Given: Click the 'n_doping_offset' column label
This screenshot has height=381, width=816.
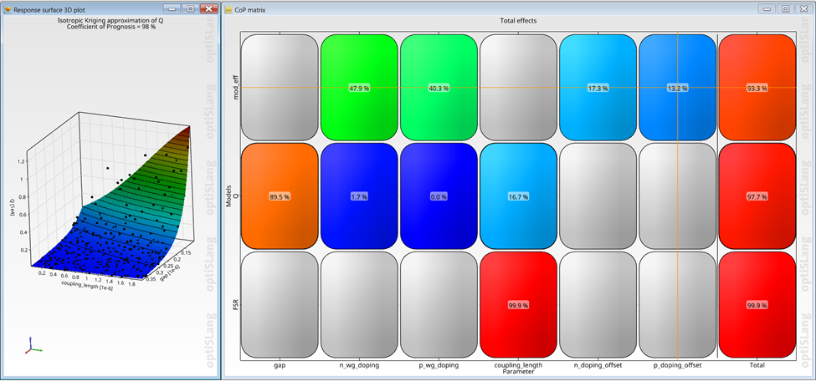Looking at the screenshot, I should click(598, 365).
